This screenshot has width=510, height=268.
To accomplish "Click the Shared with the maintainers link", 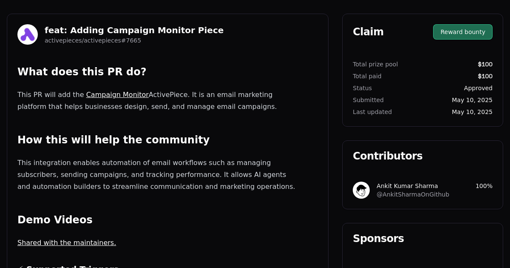I will click(x=67, y=242).
